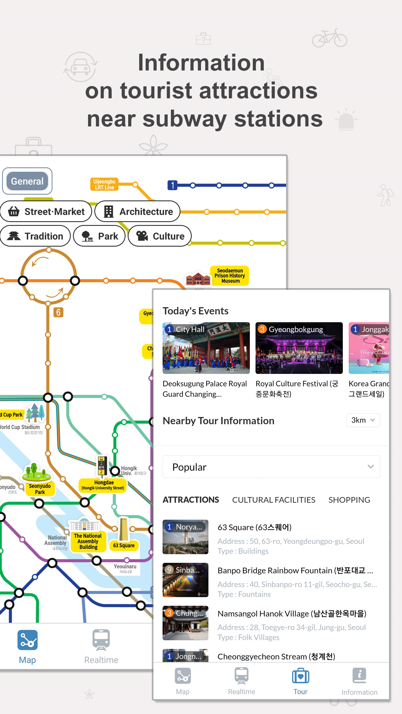Open The National Assembly Building label
Screen dimensions: 402x714
click(88, 541)
